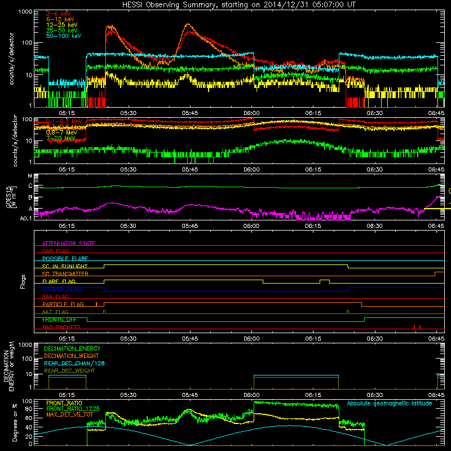Select the FLARE_FLAG label

tap(59, 281)
